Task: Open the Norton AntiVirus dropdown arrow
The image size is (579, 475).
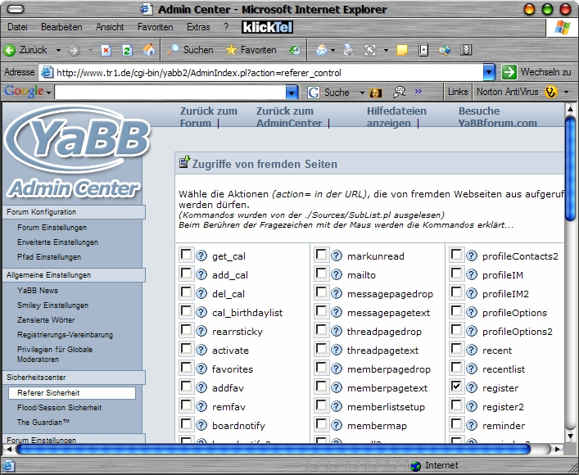Action: (x=566, y=93)
